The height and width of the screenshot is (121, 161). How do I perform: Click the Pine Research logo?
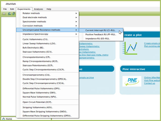pyautogui.click(x=132, y=81)
